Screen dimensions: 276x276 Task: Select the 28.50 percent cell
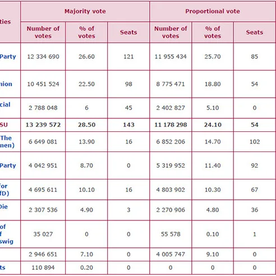click(x=86, y=125)
